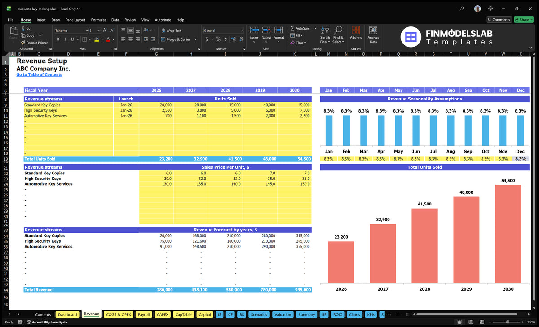Click Increase Indent icon

[x=153, y=39]
